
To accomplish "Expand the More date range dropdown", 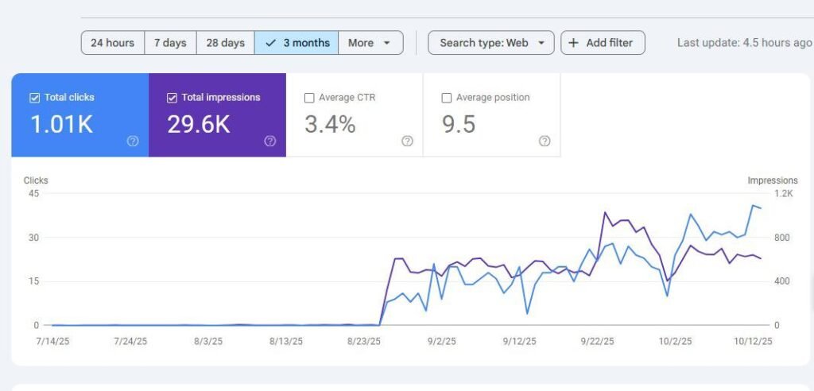I will pyautogui.click(x=370, y=43).
